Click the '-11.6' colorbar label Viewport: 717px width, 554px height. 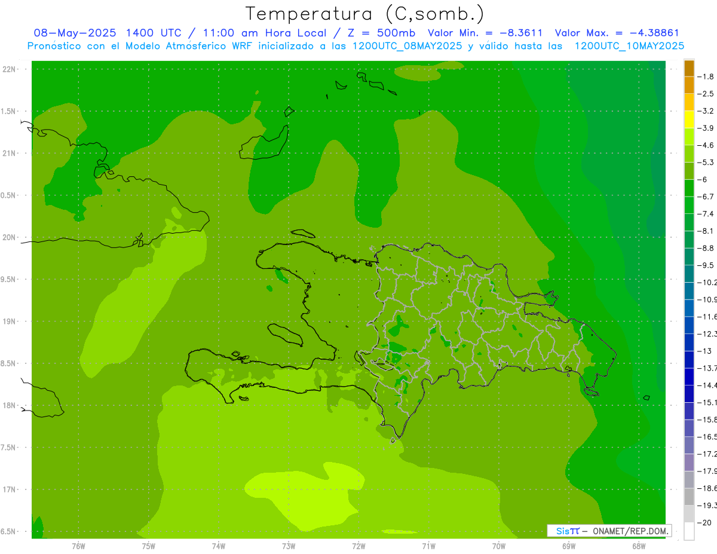(707, 317)
